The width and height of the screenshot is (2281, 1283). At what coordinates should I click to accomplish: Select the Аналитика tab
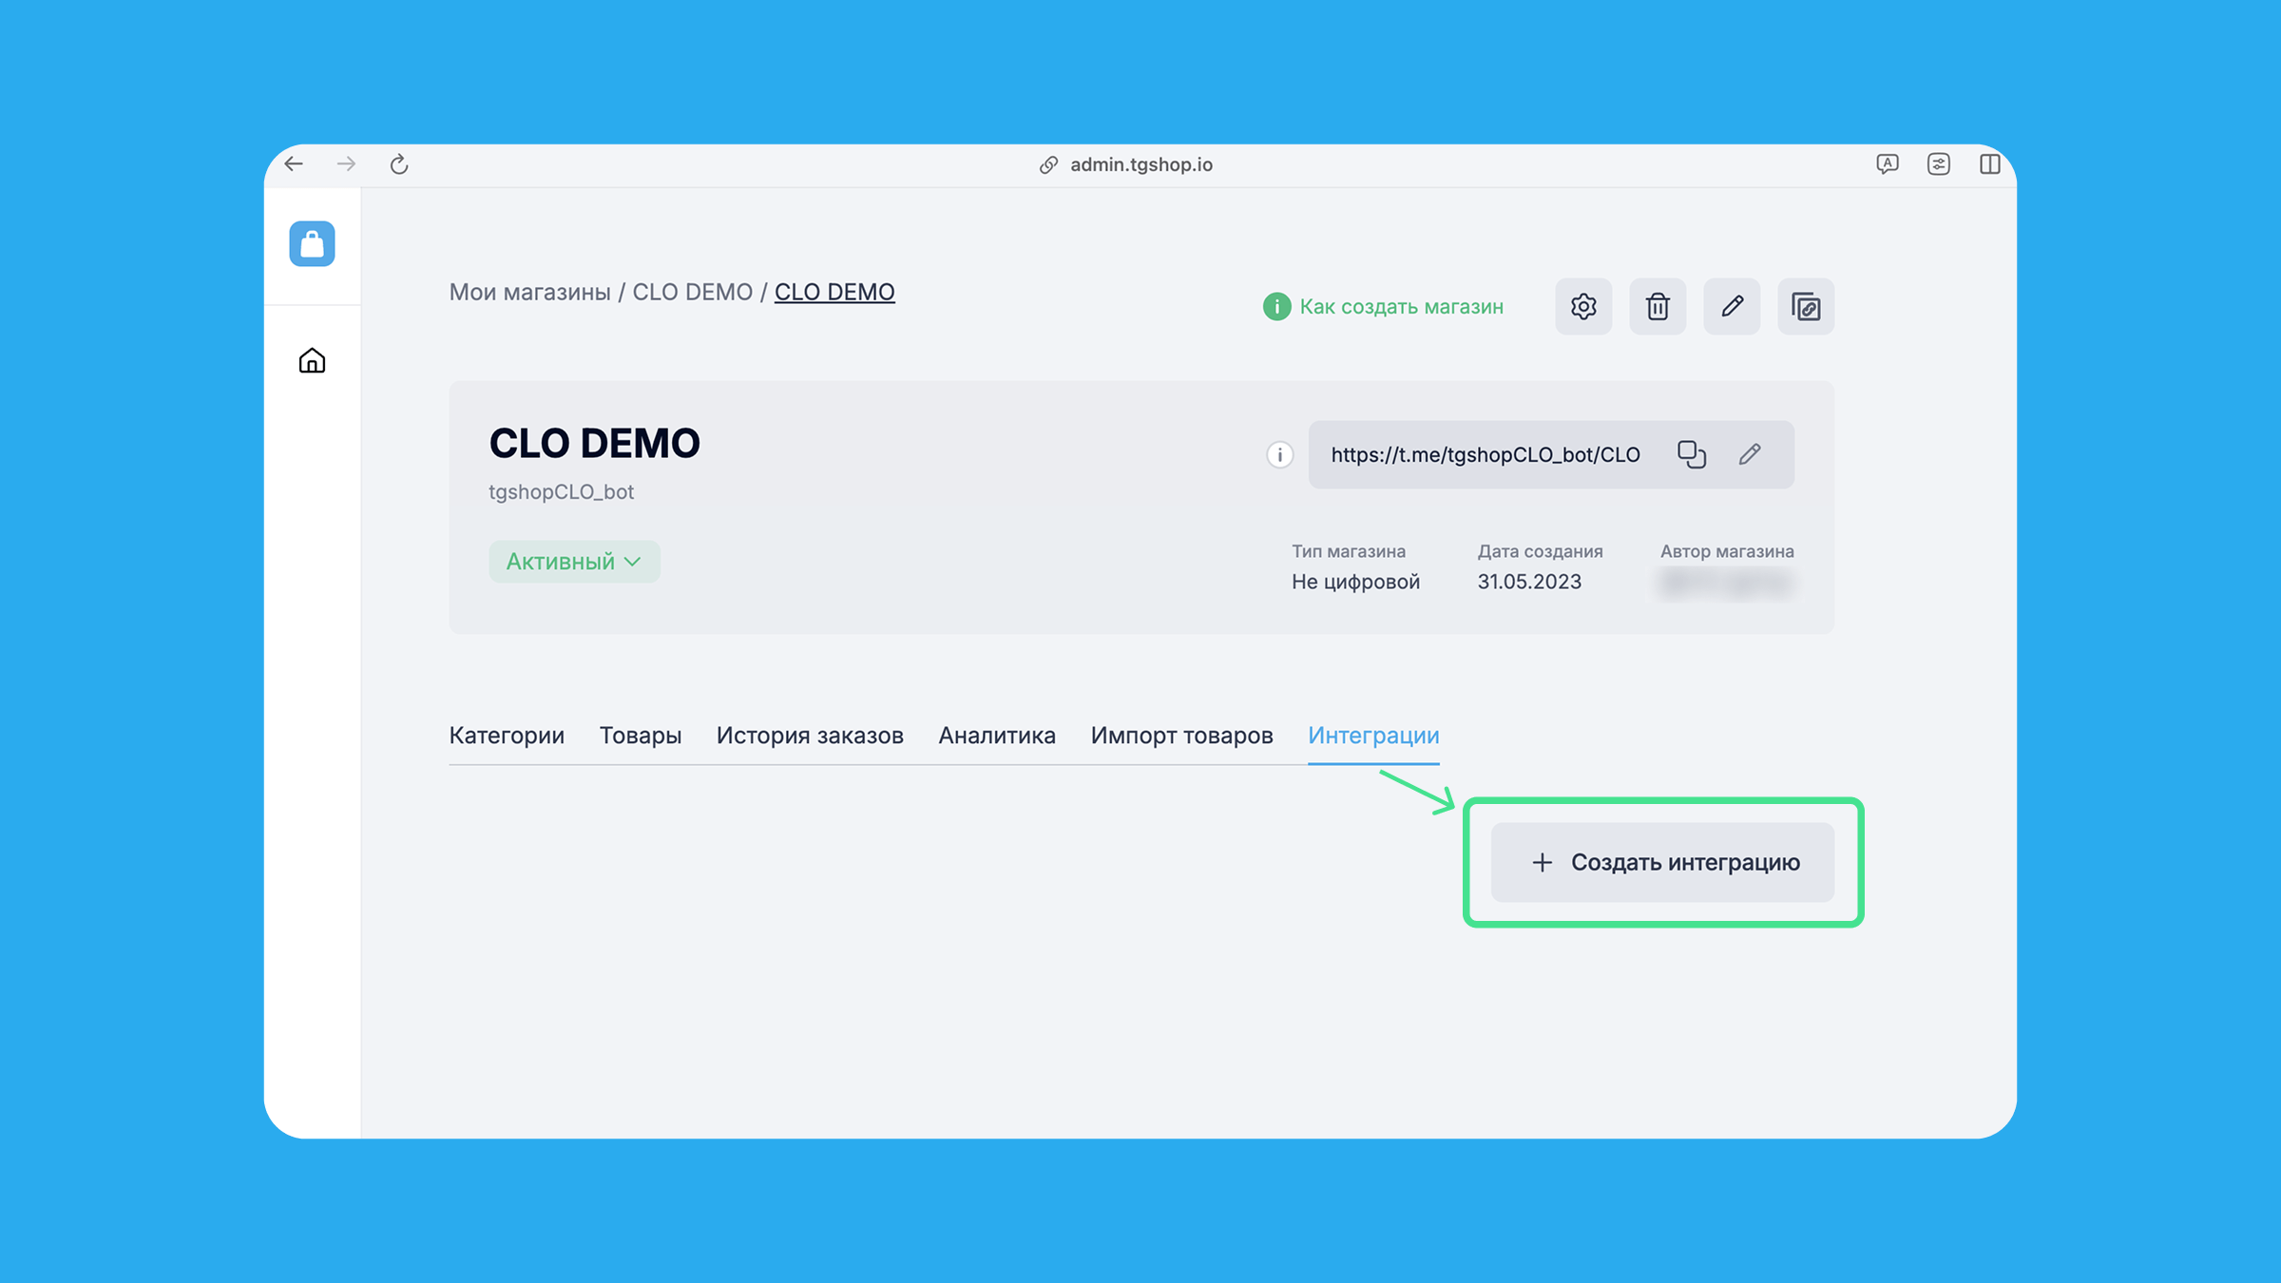(997, 736)
